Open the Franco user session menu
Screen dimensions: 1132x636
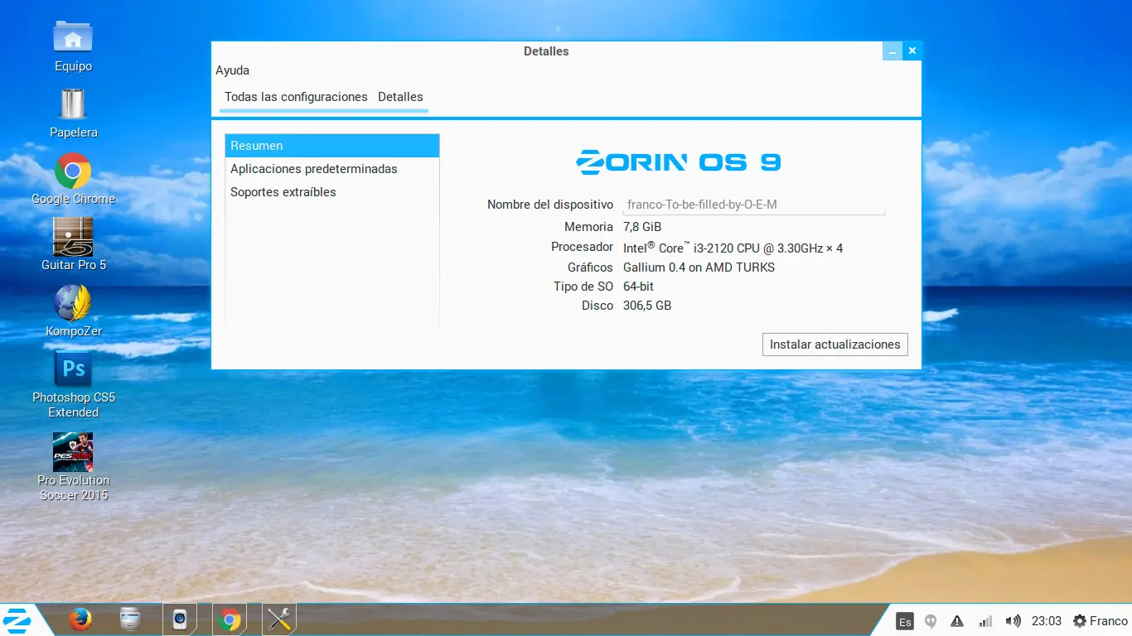click(x=1101, y=621)
